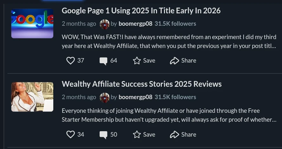Save the Success Stories 2025 post
This screenshot has width=282, height=149.
[x=144, y=134]
